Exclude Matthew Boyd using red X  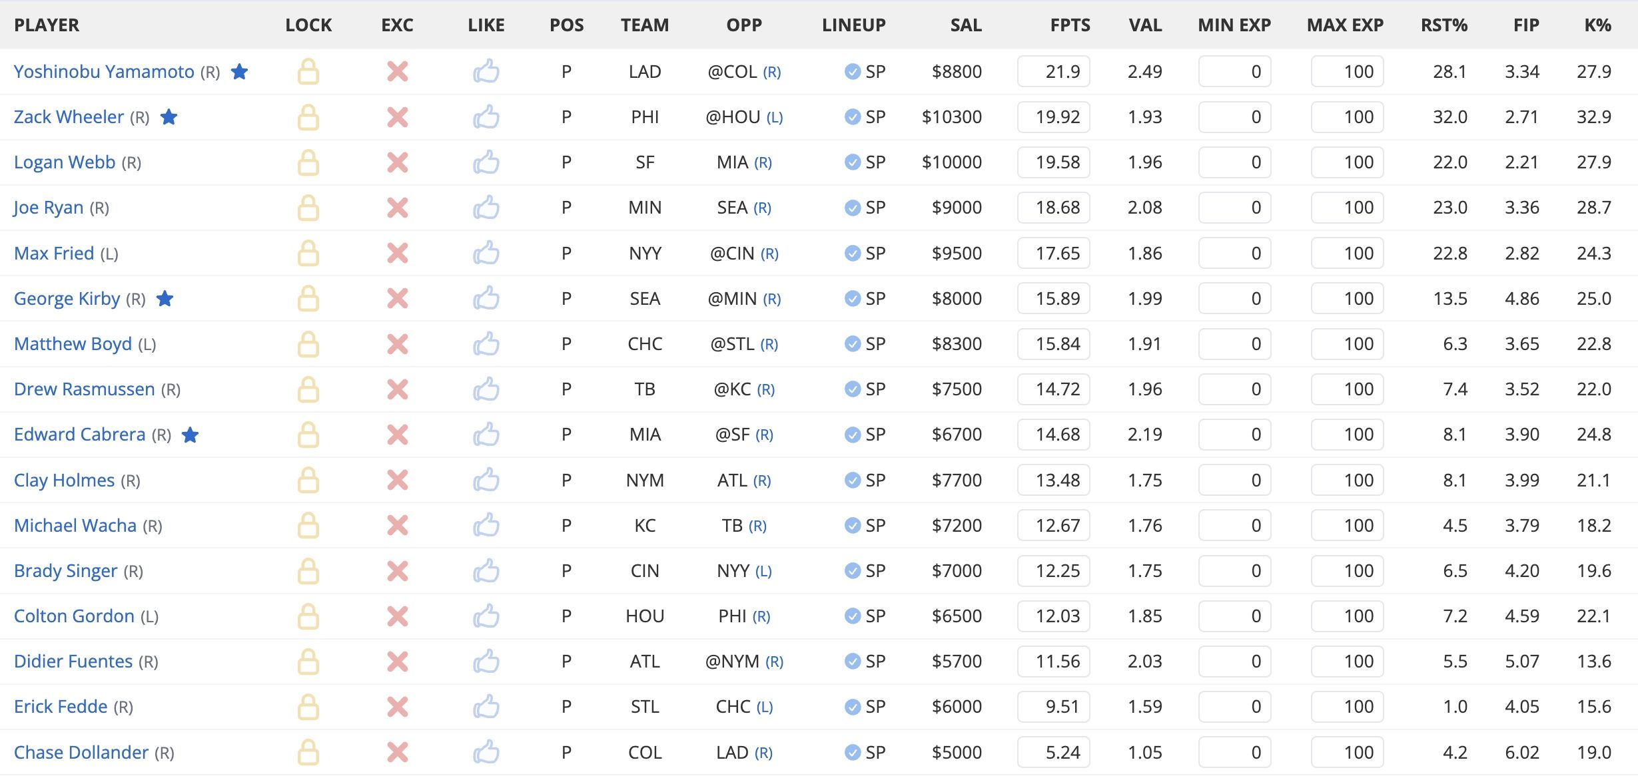[x=398, y=344]
